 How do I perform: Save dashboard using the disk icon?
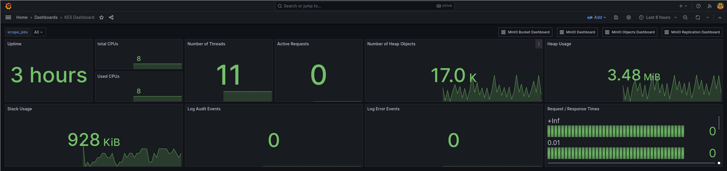pyautogui.click(x=616, y=17)
